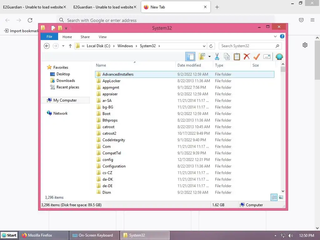This screenshot has height=240, width=320.
Task: Open the View ribbon tab
Action: (102, 37)
